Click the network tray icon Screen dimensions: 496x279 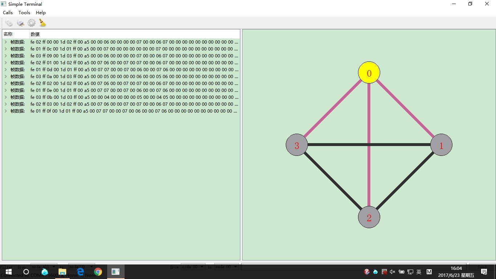coord(410,272)
